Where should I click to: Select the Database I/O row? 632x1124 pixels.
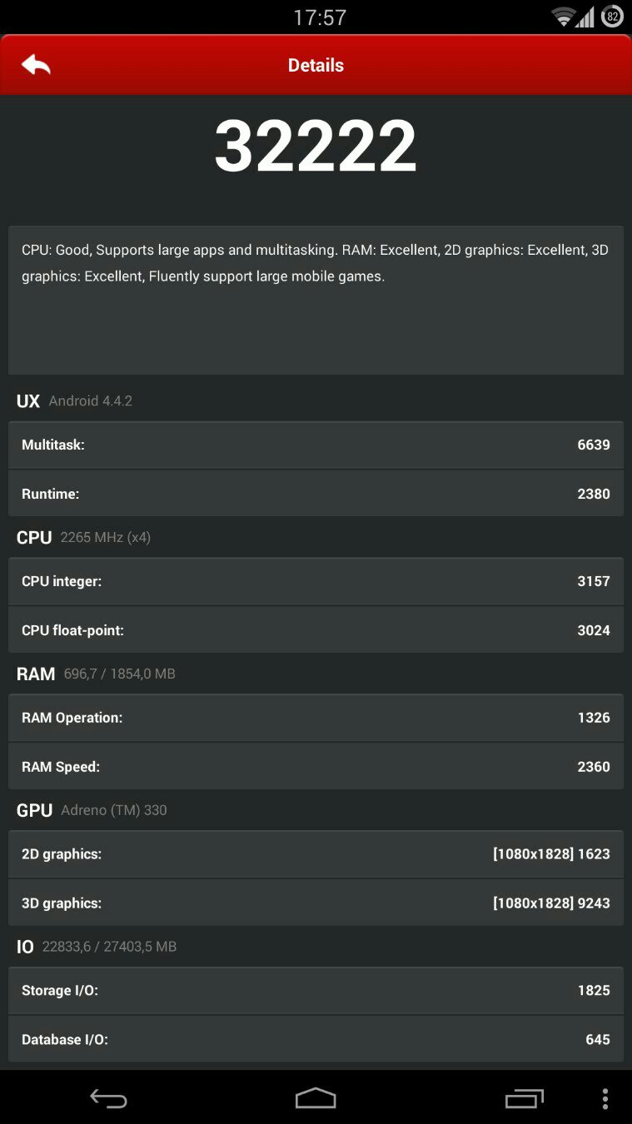click(x=316, y=1040)
